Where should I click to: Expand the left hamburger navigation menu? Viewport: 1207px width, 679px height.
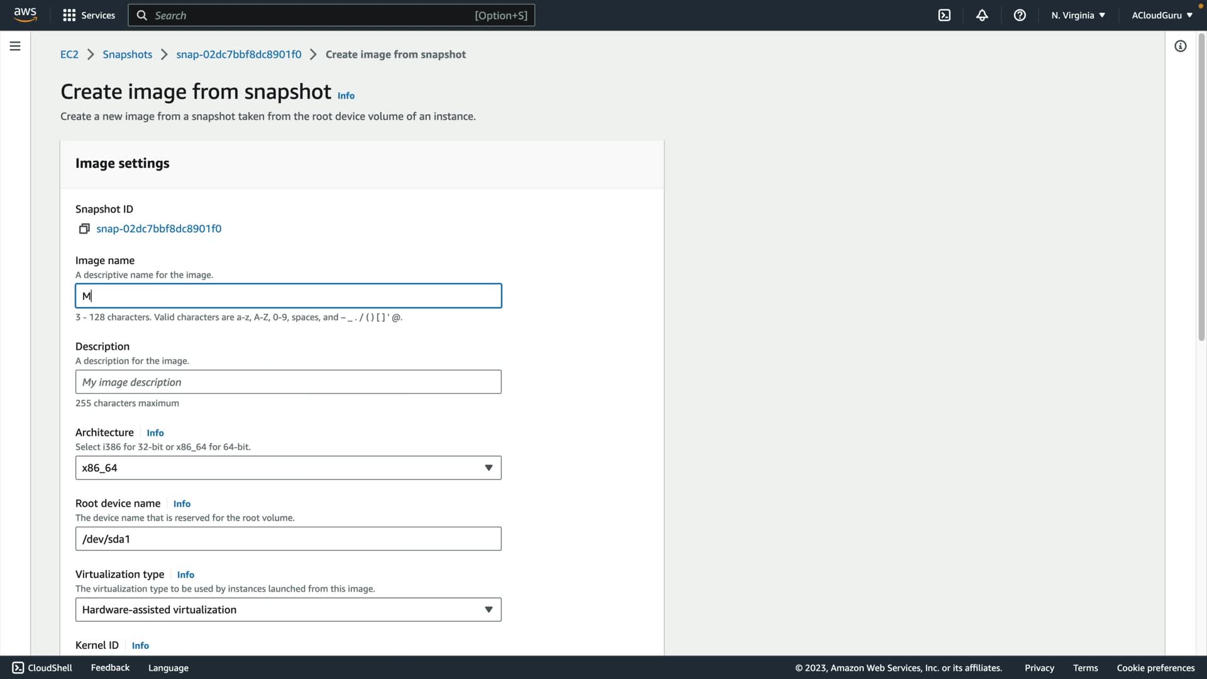click(x=15, y=46)
